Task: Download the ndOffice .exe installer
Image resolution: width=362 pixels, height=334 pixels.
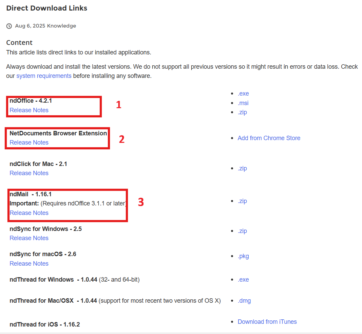Action: [243, 94]
